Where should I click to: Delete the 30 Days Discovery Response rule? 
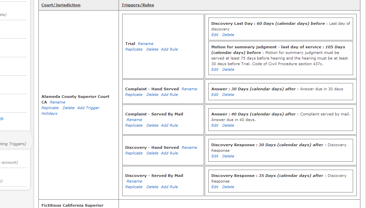pyautogui.click(x=228, y=156)
